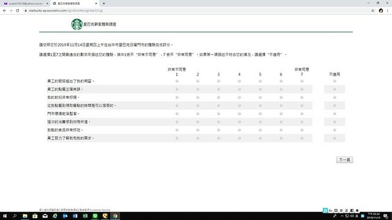
Task: Open the 使用條款與須知 terms footer link
Action: coord(69,210)
